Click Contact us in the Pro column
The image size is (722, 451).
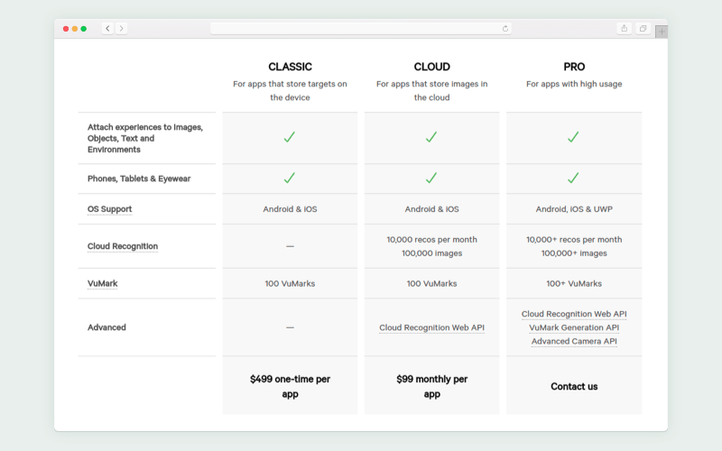point(574,387)
